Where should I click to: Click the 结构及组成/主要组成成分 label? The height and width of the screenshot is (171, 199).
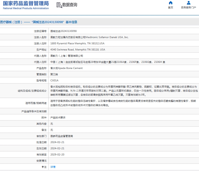click(x=32, y=91)
